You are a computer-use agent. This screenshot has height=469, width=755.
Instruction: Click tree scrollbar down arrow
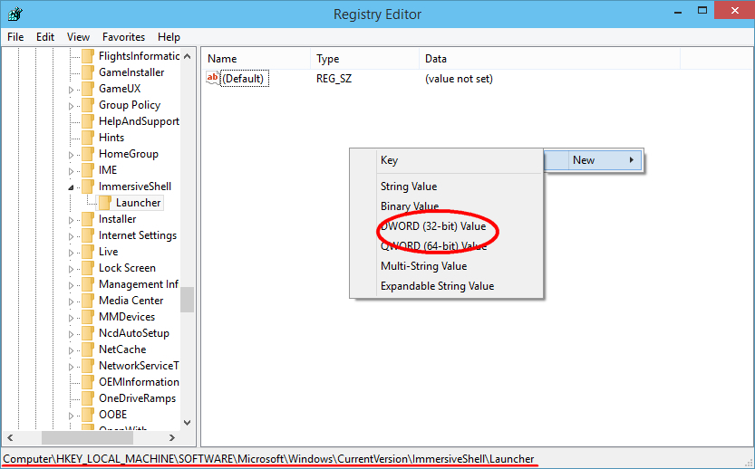pos(188,423)
